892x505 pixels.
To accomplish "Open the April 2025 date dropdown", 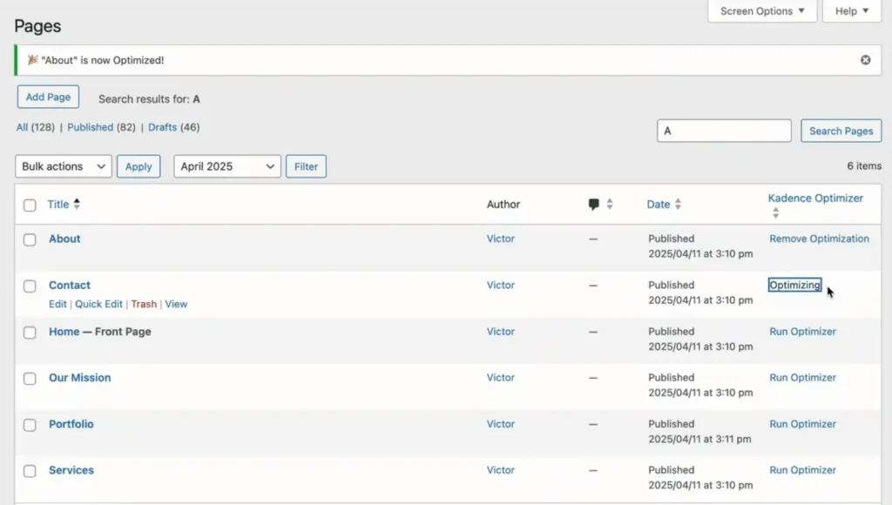I will (x=226, y=165).
